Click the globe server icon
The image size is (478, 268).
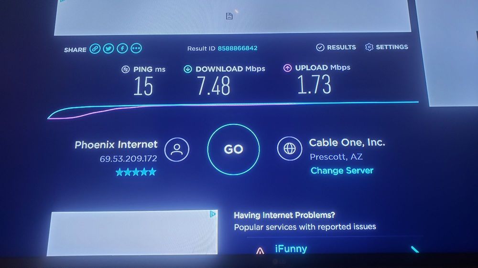(290, 148)
